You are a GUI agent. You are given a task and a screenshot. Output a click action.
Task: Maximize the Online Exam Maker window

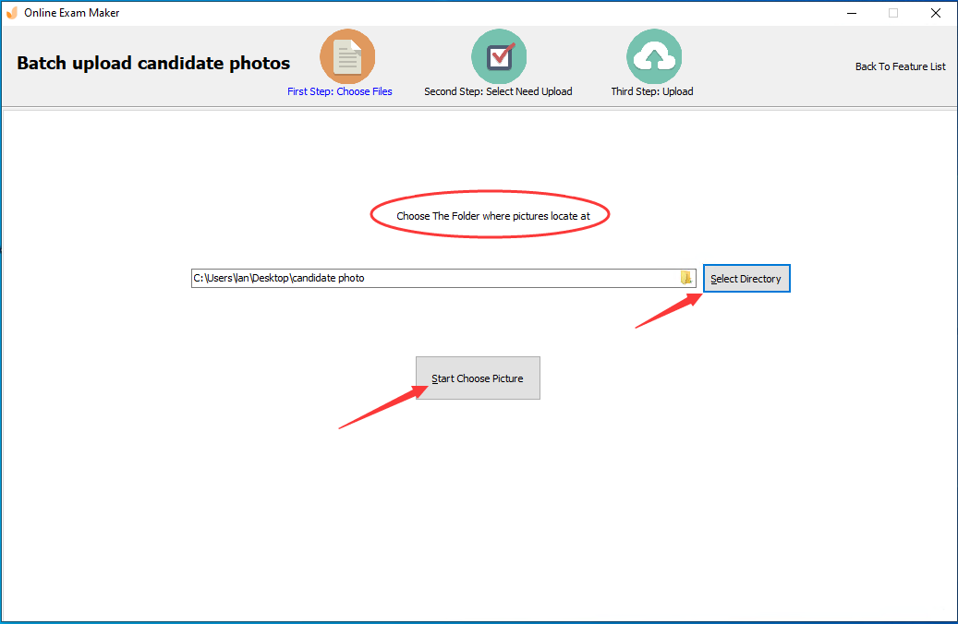[x=893, y=13]
